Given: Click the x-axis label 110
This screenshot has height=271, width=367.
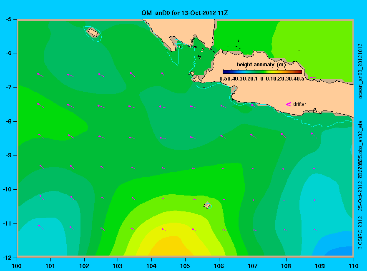Looking at the screenshot, I should tap(353, 266).
